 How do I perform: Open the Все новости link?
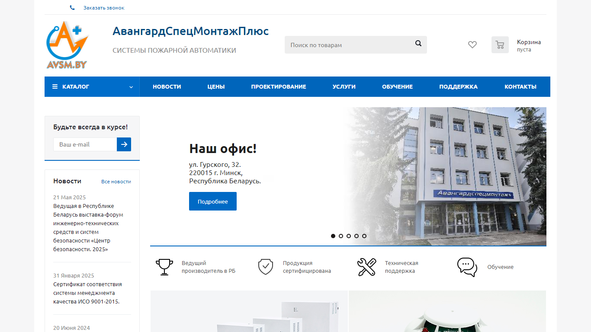[x=116, y=182]
